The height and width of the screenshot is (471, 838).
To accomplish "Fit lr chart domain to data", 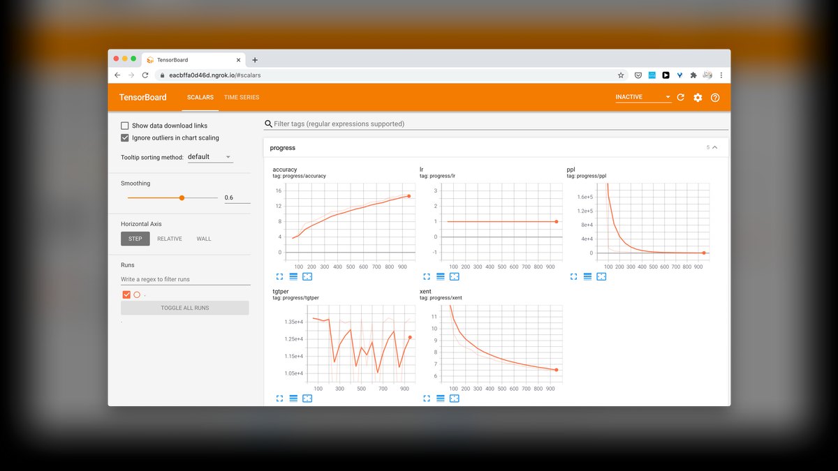I will [454, 276].
